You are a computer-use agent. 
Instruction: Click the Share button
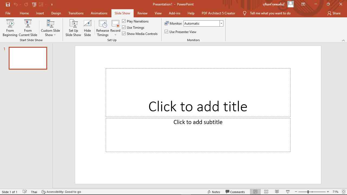334,13
